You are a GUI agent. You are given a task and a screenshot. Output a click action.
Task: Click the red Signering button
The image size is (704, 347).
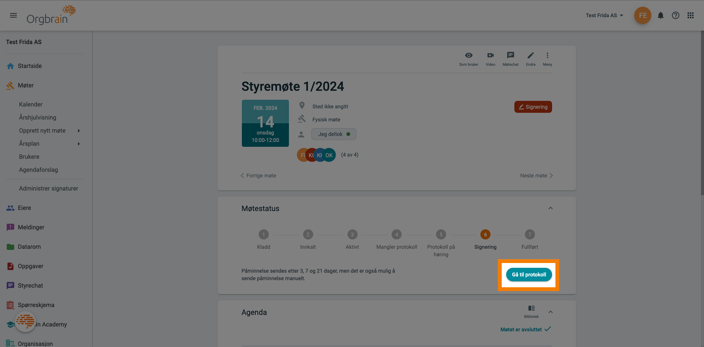click(x=533, y=107)
